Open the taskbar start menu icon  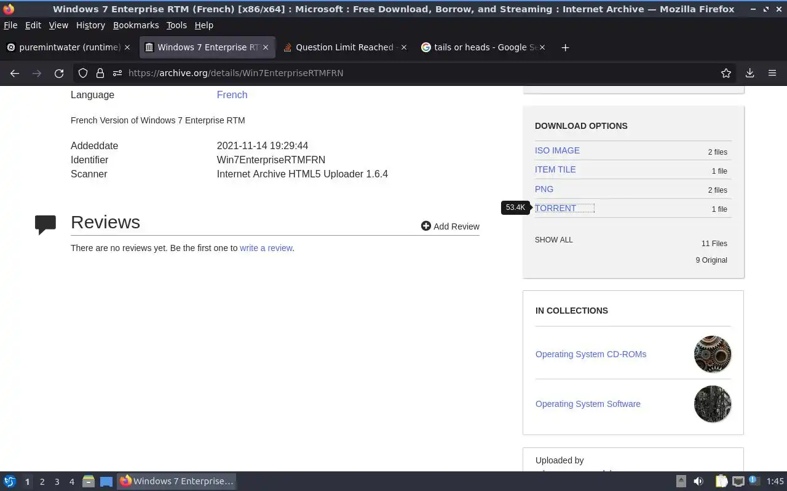10,481
